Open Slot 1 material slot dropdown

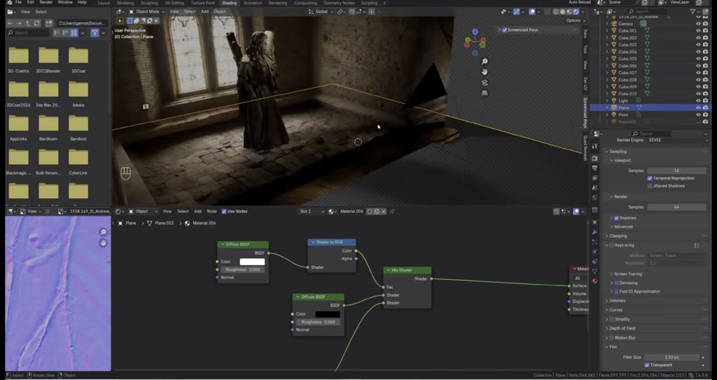coord(311,211)
